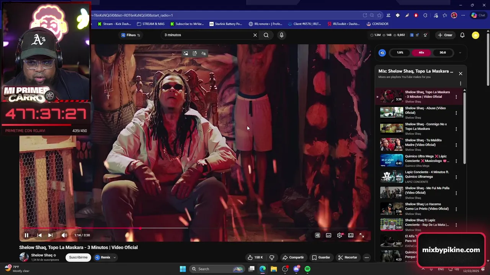The height and width of the screenshot is (275, 490).
Task: Open options for Rap De La Mata item
Action: coord(456,225)
